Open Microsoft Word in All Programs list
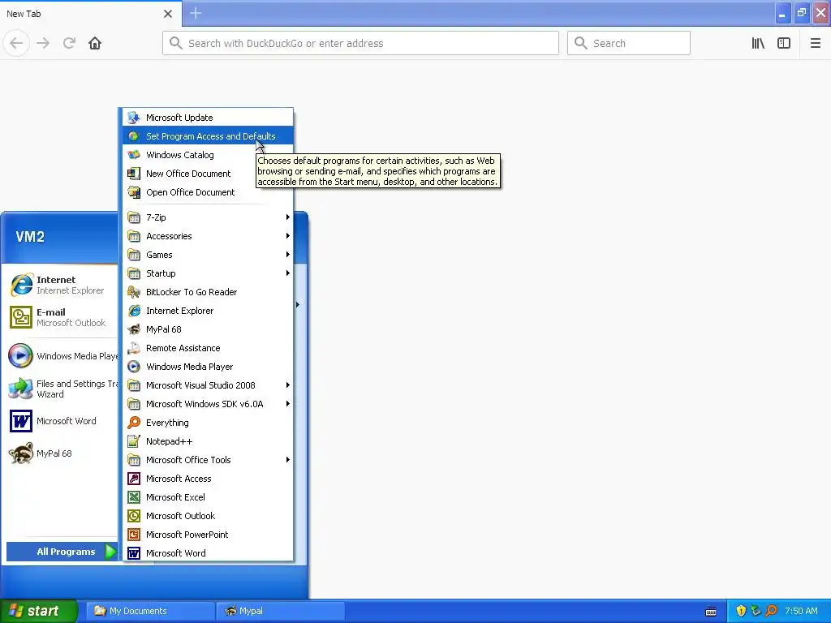Viewport: 831px width, 623px height. click(208, 553)
